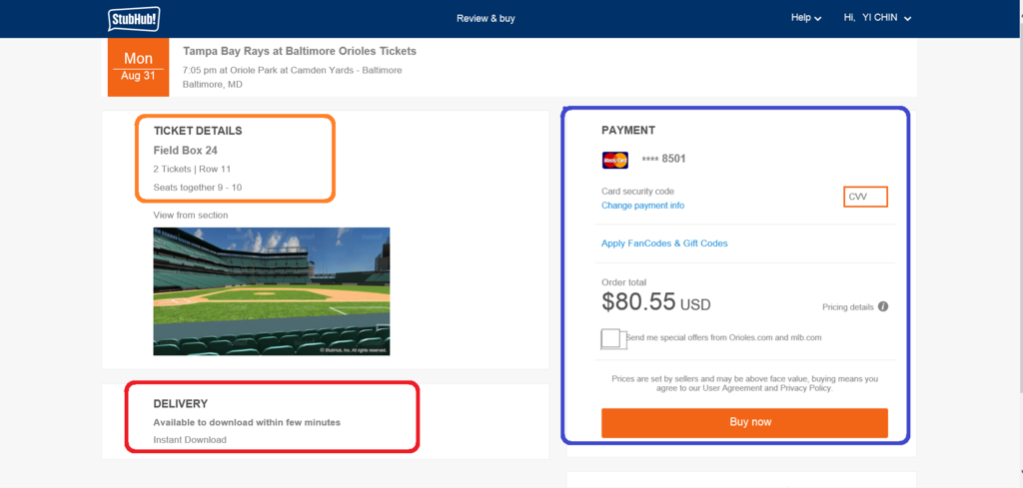Open the Hi, YI CHIN account dropdown
The height and width of the screenshot is (488, 1023).
click(x=877, y=18)
